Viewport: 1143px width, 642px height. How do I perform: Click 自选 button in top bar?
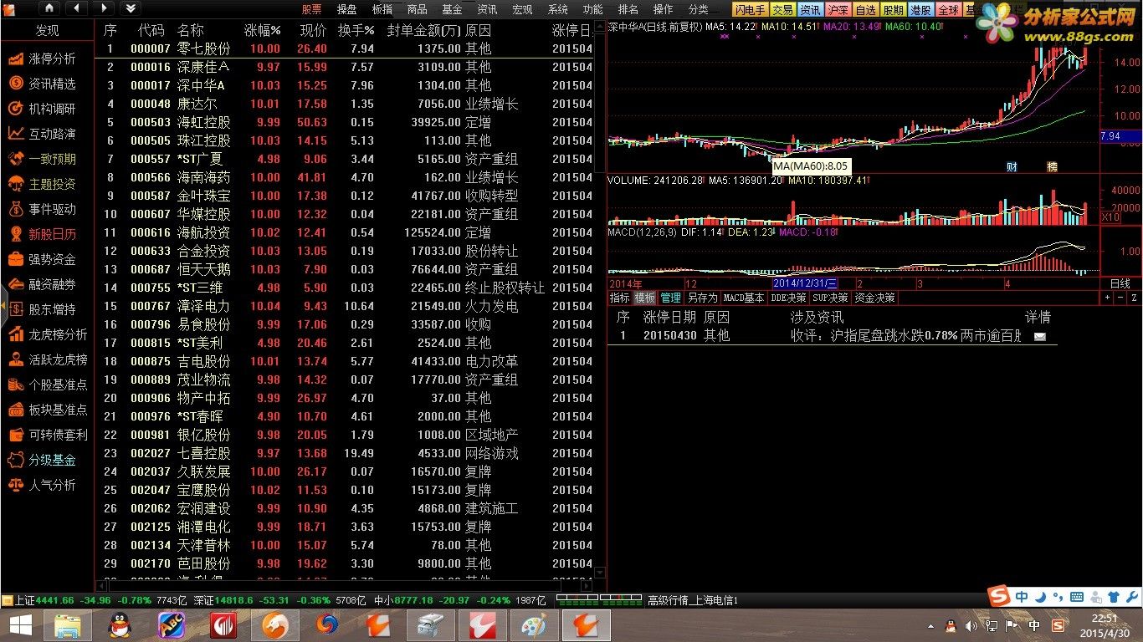coord(865,9)
